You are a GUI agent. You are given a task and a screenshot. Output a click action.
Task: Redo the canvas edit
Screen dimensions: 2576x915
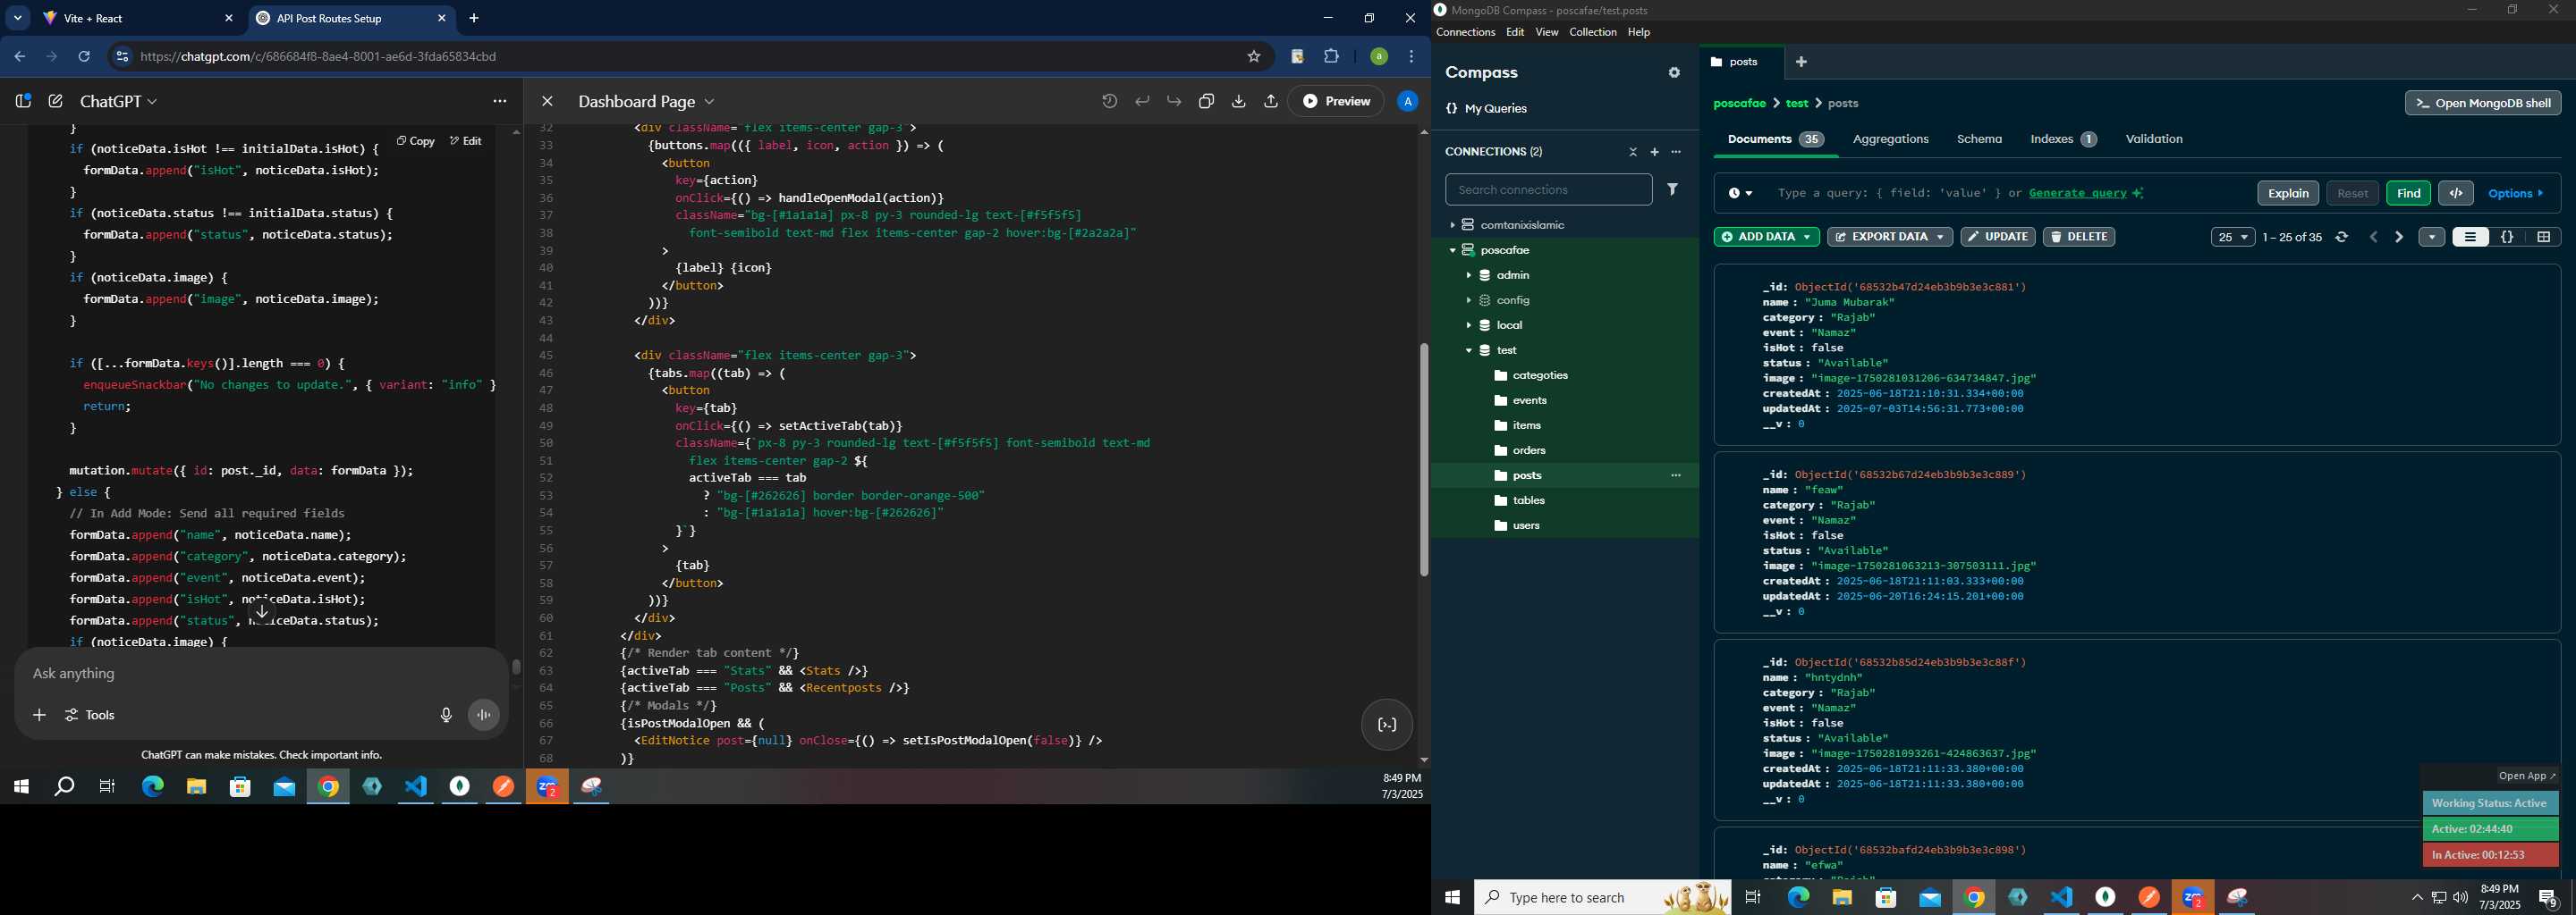pos(1174,101)
